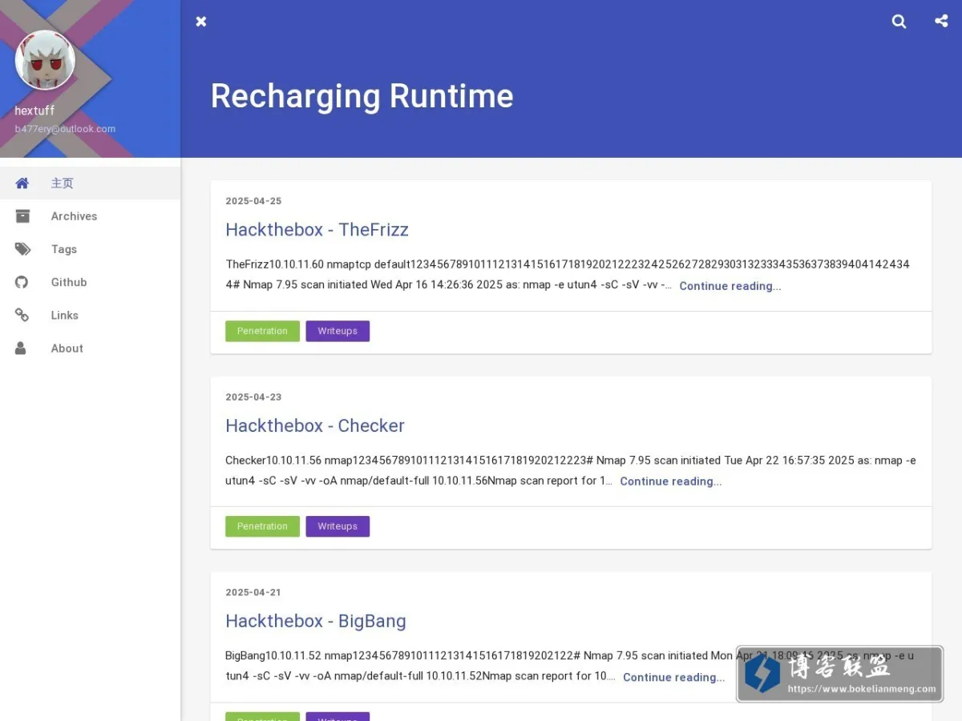Image resolution: width=962 pixels, height=721 pixels.
Task: Click the date 2025-04-23
Action: click(253, 397)
